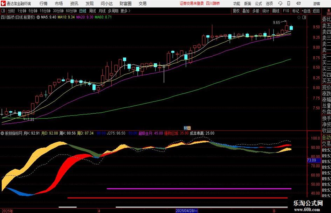Click the 2025/04/28 date marker
This screenshot has height=213, width=331.
pyautogui.click(x=187, y=211)
